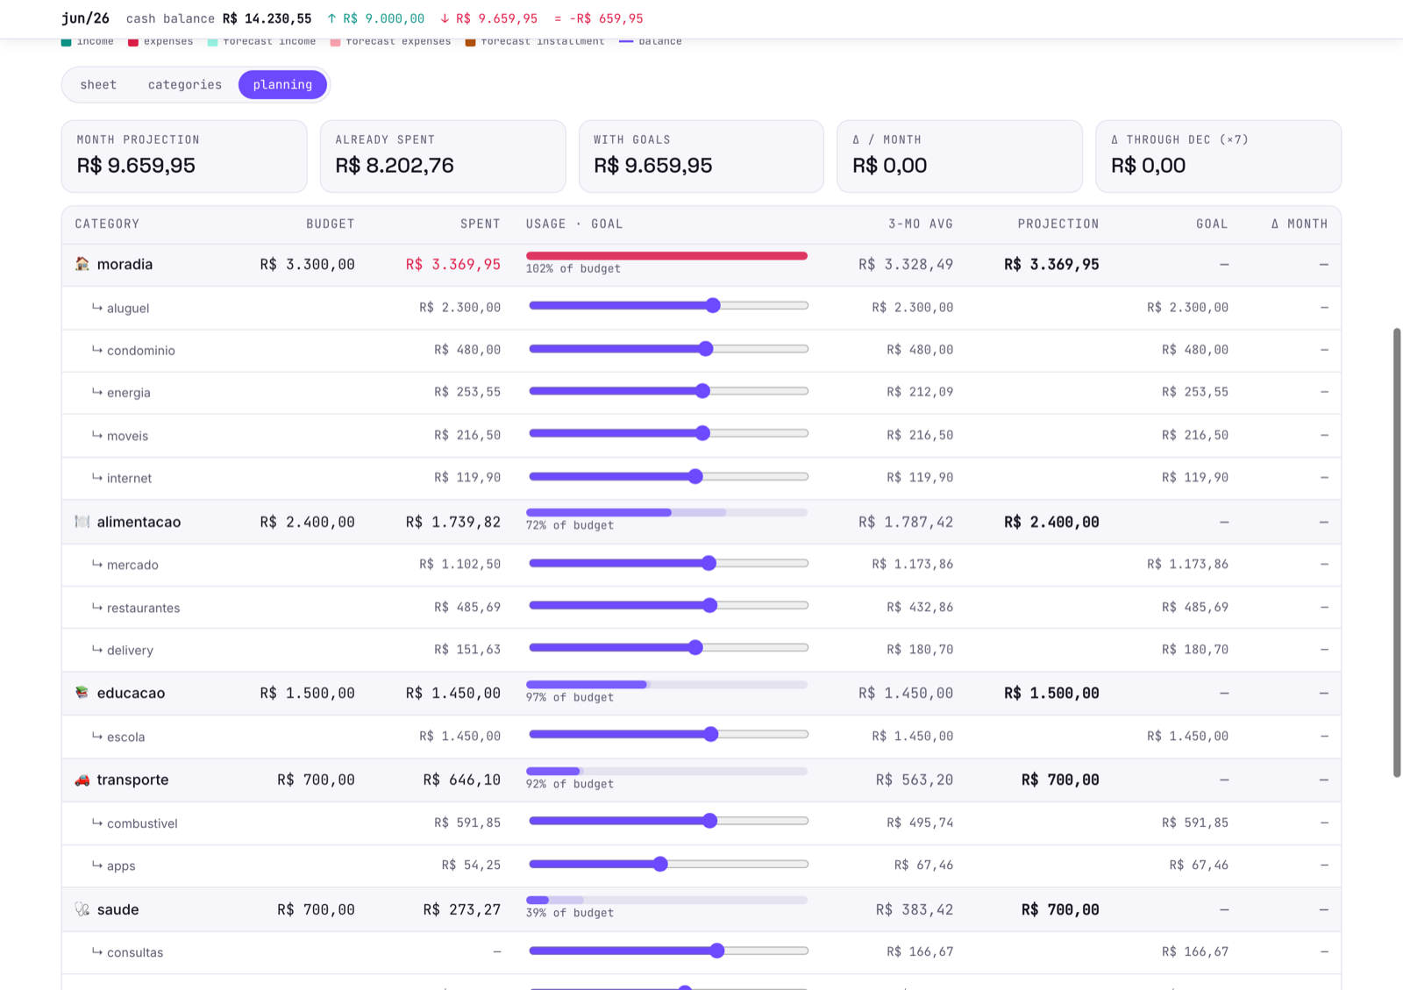Collapse the moradia category row
1403x990 pixels.
coord(701,265)
